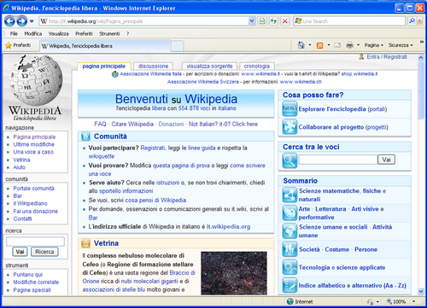Open the Sicurezza toolbar dropdown

401,45
